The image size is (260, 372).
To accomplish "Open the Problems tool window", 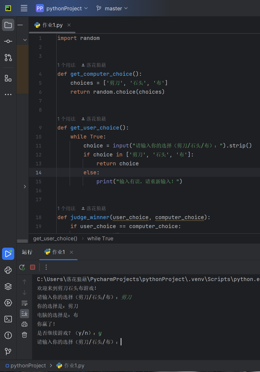I will click(8, 335).
